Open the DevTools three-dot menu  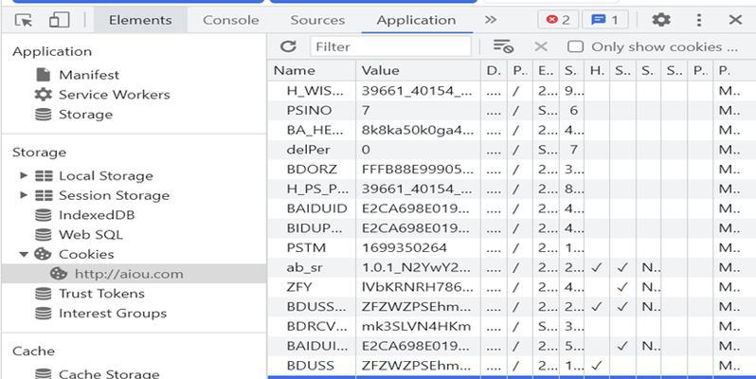click(x=698, y=20)
